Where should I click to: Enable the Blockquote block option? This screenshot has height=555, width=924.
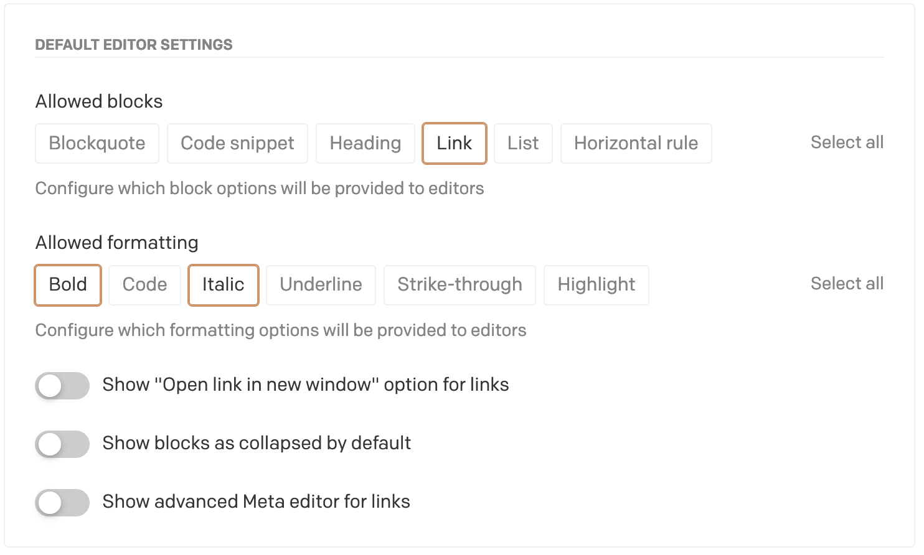[x=97, y=144]
